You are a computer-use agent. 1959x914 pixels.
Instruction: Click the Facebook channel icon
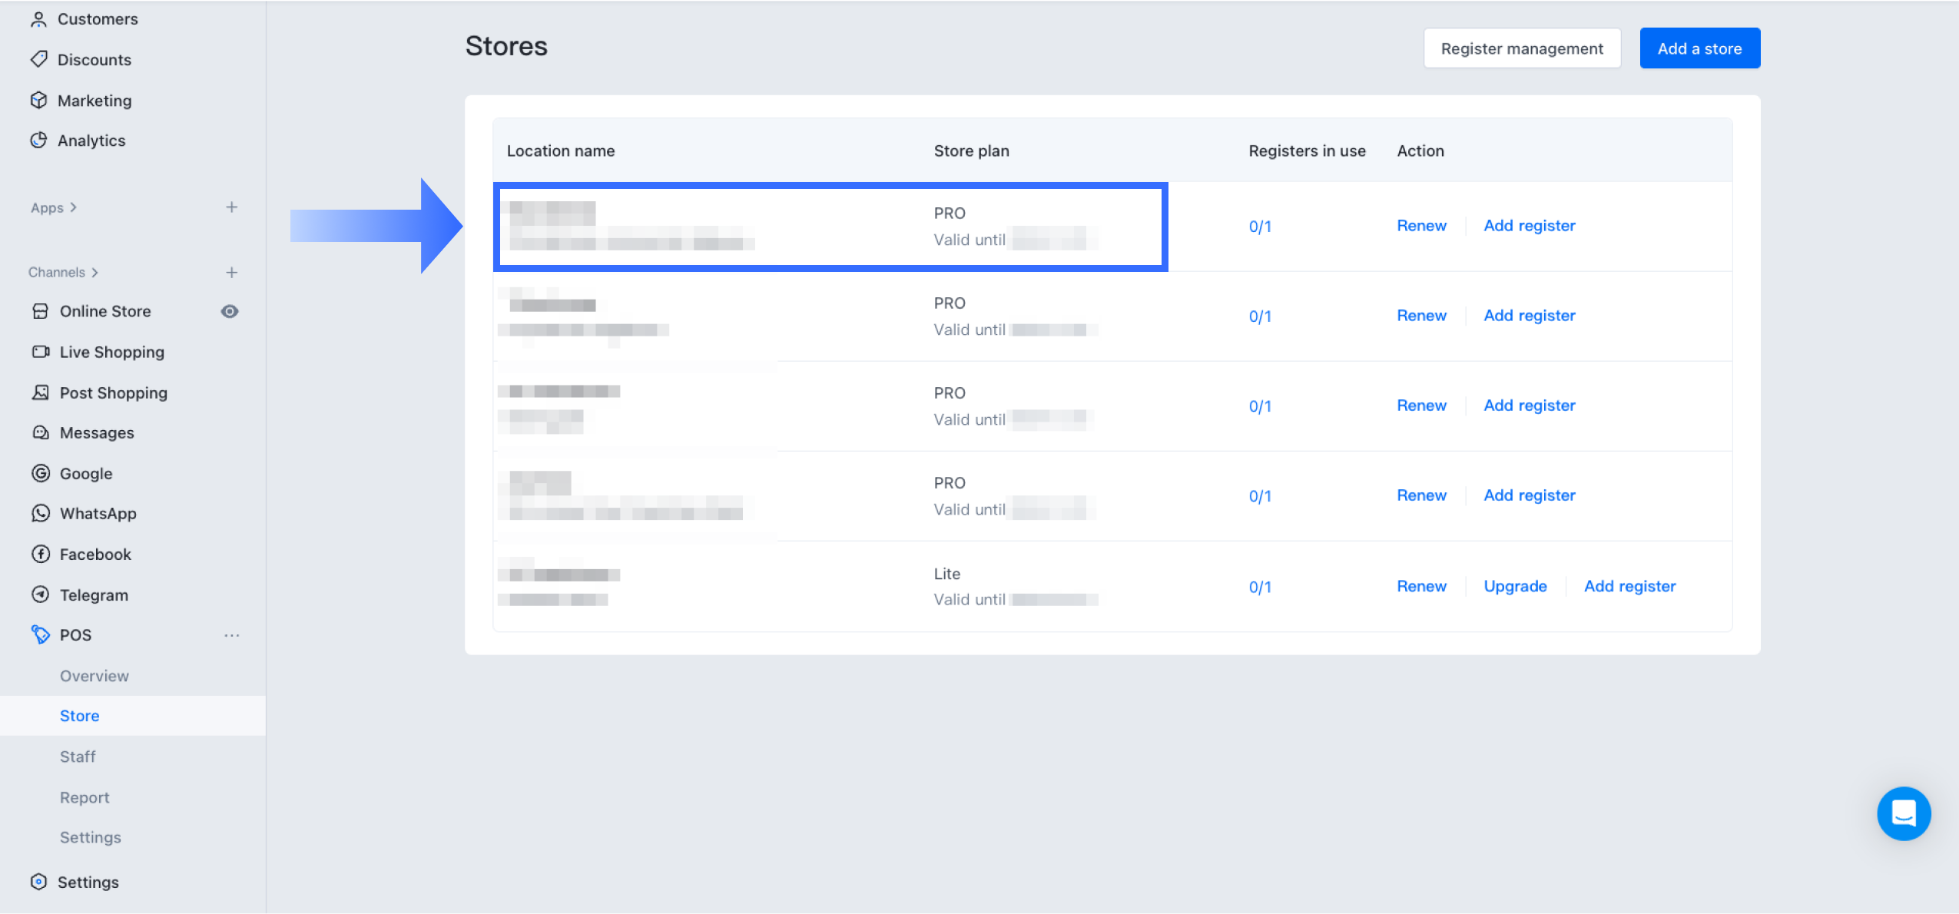coord(41,554)
